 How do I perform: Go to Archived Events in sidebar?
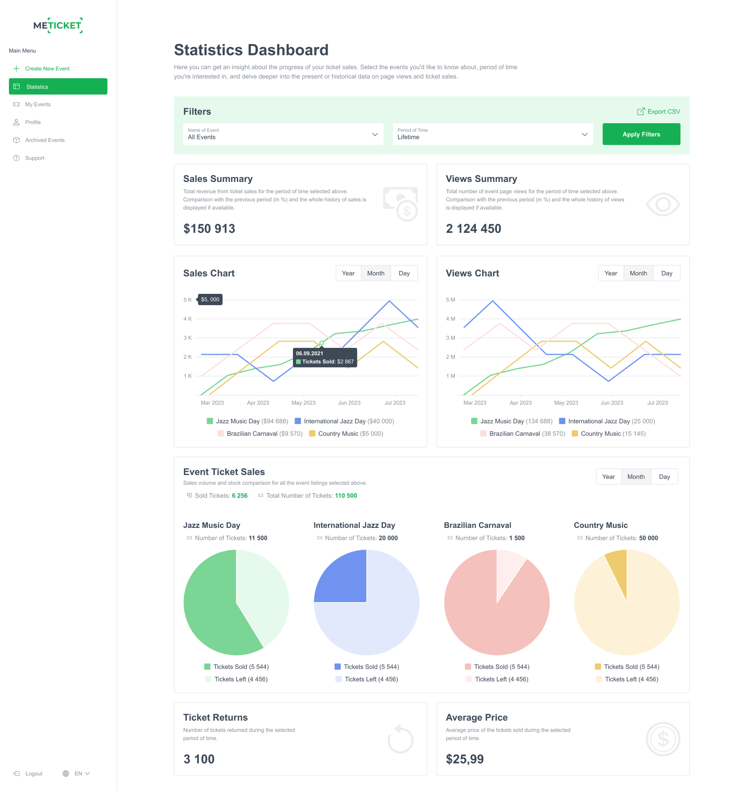(x=45, y=140)
